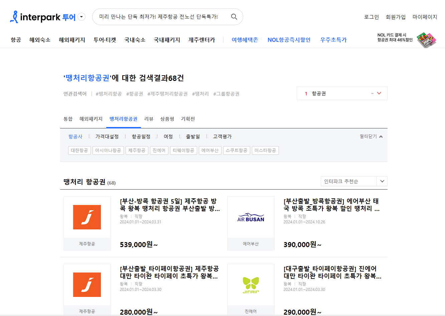Click the Jeju Air logo on the Taipei listing
This screenshot has width=445, height=316.
click(87, 285)
